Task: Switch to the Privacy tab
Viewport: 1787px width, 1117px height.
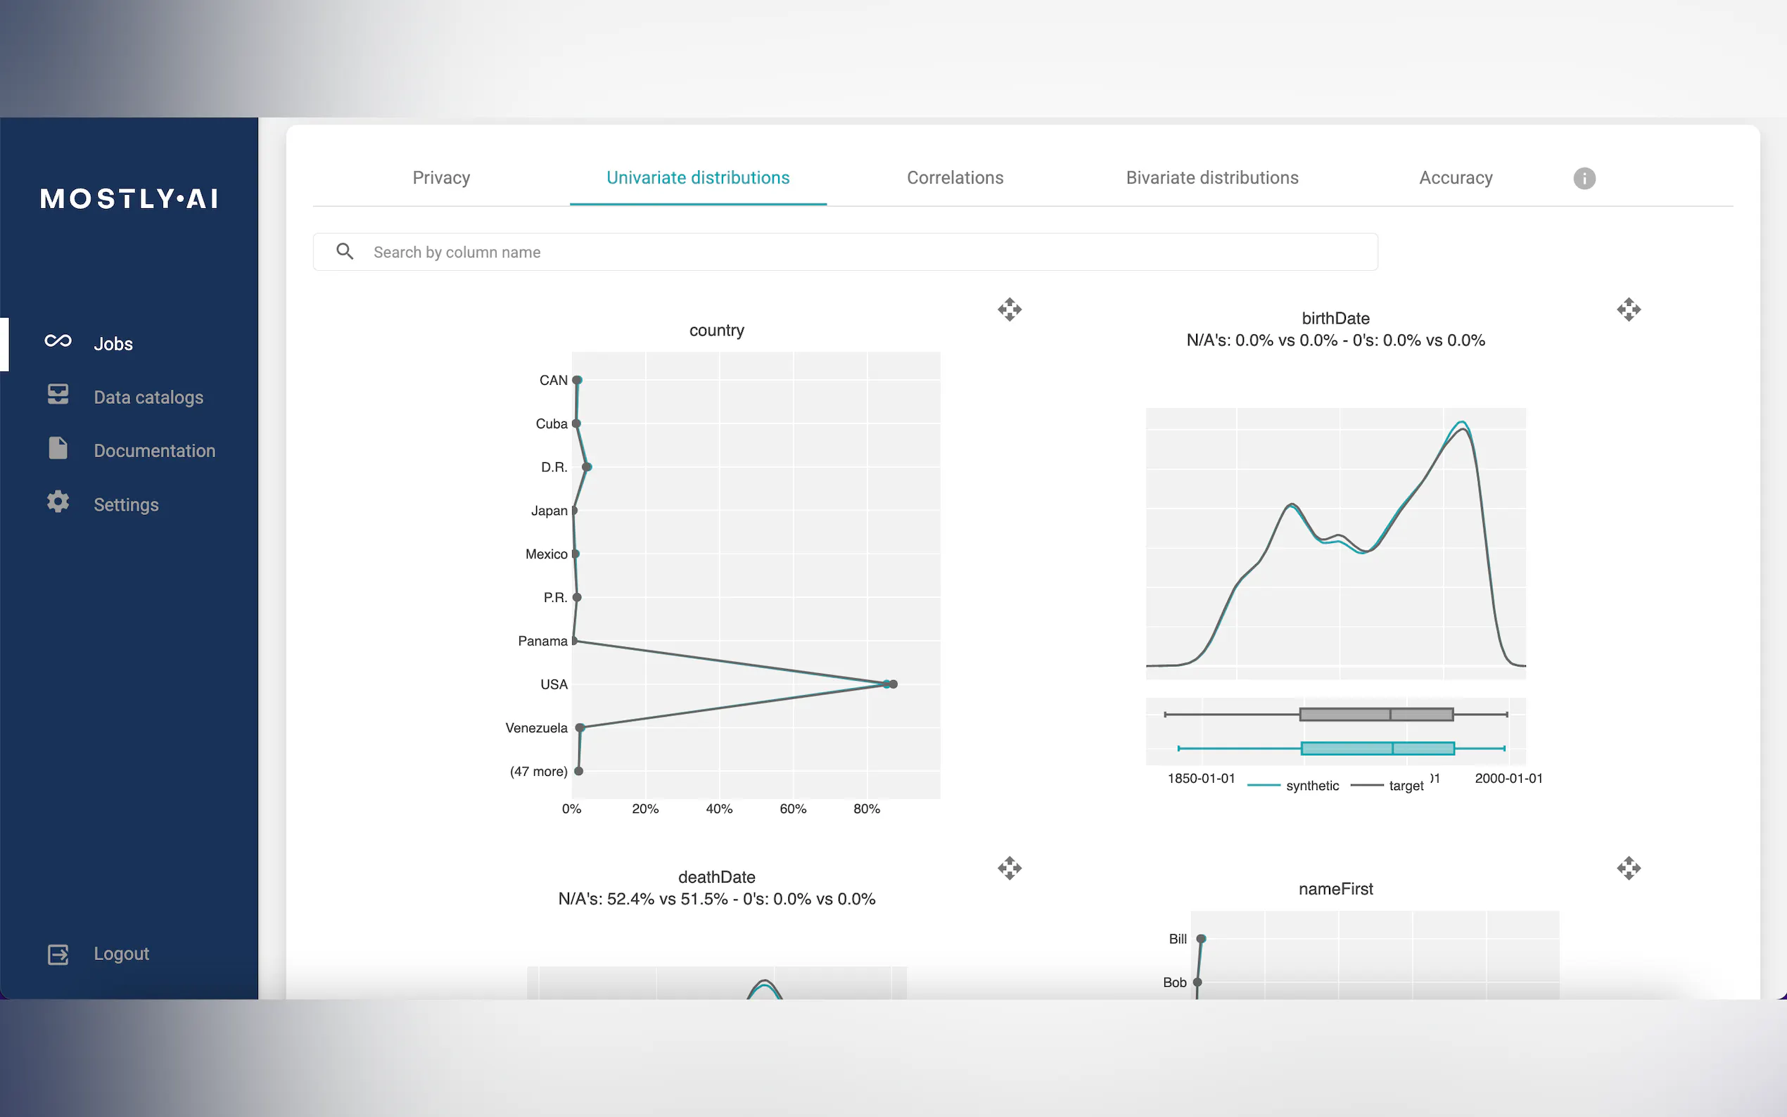Action: (441, 178)
